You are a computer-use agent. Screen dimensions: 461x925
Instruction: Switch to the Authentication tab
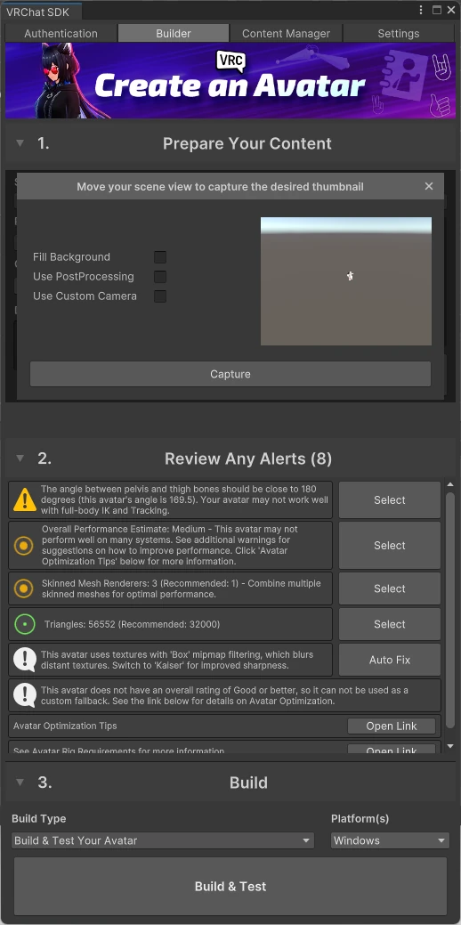pos(61,34)
